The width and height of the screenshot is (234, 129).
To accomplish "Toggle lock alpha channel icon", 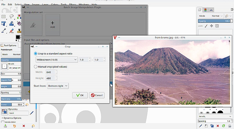I will click(217, 26).
